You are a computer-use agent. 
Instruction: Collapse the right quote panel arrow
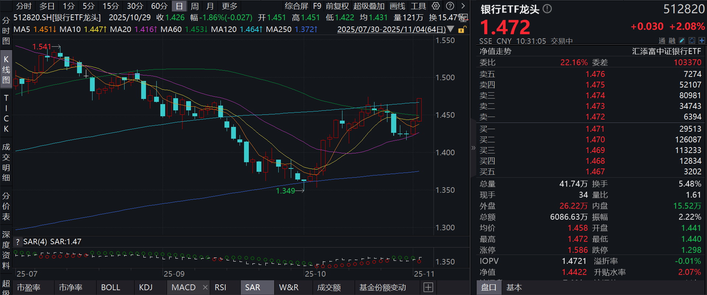473,148
